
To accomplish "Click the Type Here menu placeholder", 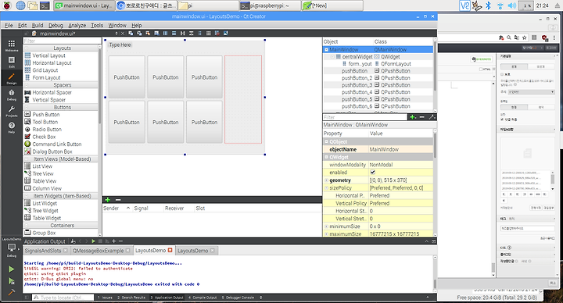I will coord(120,45).
